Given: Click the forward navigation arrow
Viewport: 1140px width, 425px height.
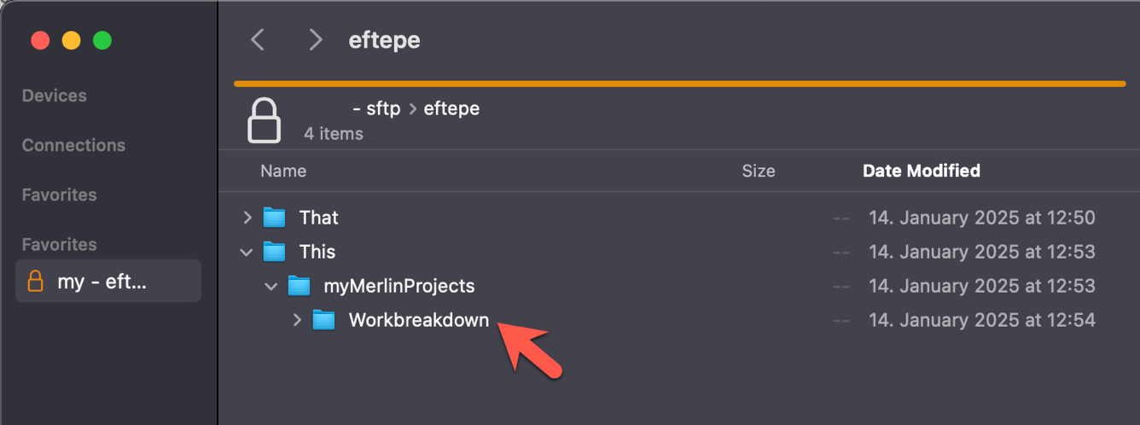Looking at the screenshot, I should tap(316, 39).
